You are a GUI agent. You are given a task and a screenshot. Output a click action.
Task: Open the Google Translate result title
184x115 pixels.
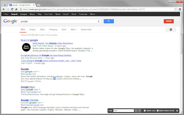click(x=30, y=100)
